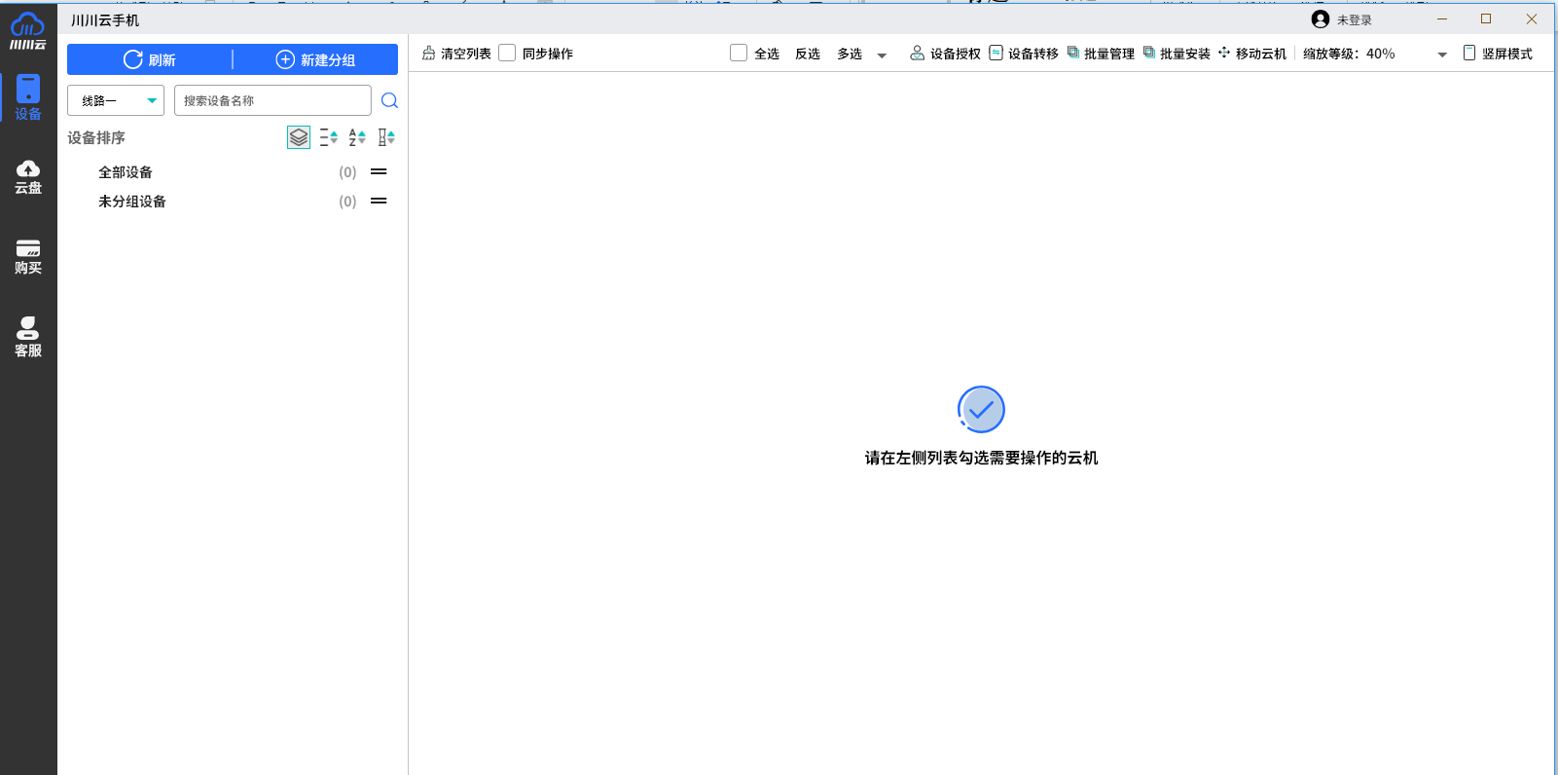The image size is (1558, 775).
Task: Click the hourglass time sort icon
Action: pyautogui.click(x=386, y=137)
